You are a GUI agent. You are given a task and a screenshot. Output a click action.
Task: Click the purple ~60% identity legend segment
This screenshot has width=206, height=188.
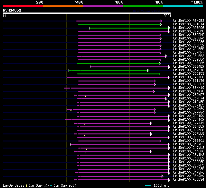tap(103, 6)
